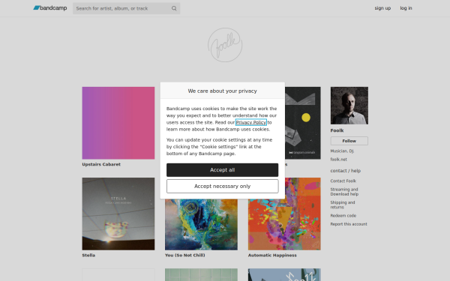The height and width of the screenshot is (281, 450).
Task: Click the You (So Not Chill) title
Action: pos(184,256)
